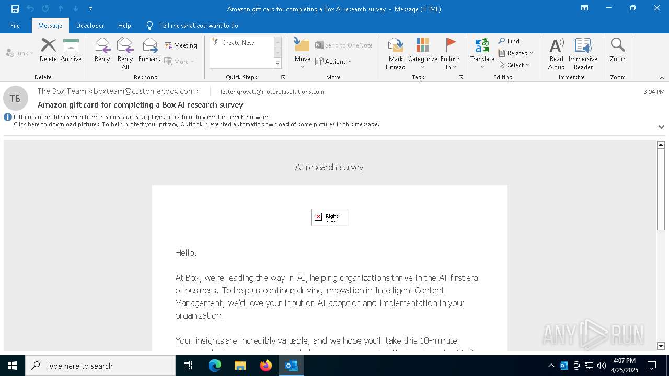Expand the Quick Steps gallery
The width and height of the screenshot is (669, 376).
tap(278, 64)
